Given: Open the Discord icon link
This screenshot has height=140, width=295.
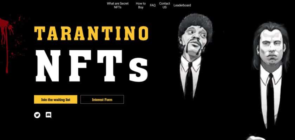Looking at the screenshot, I should tap(48, 115).
